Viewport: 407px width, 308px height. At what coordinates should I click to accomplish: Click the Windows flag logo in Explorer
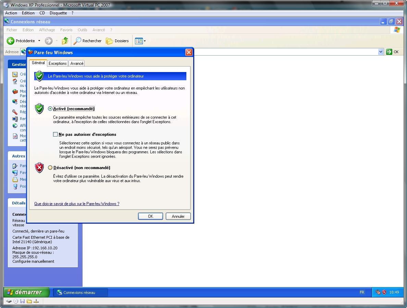point(397,30)
